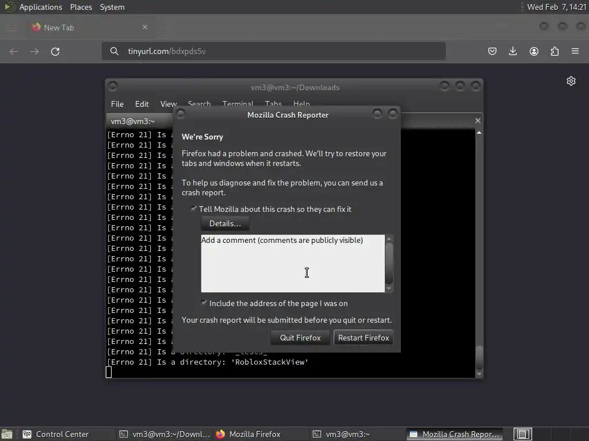Click the Firefox icon on New Tab
This screenshot has height=441, width=589.
[x=36, y=27]
